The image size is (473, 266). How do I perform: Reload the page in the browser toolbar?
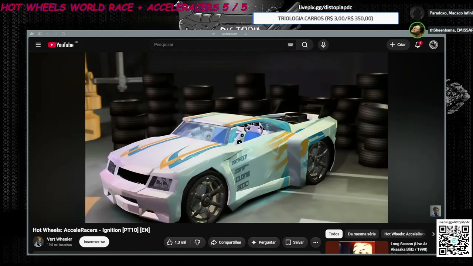[x=63, y=34]
